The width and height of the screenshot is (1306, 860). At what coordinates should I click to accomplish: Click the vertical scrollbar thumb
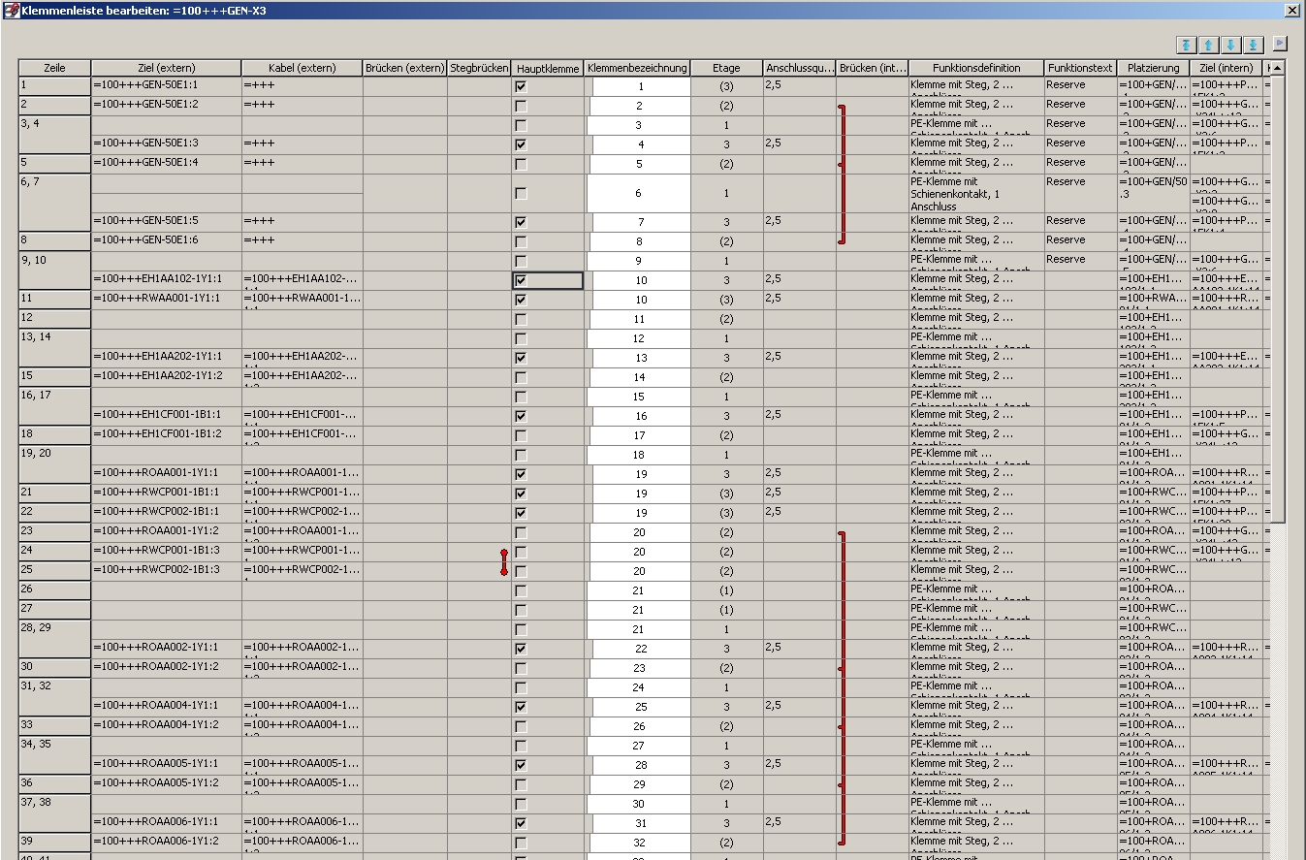pyautogui.click(x=1277, y=299)
